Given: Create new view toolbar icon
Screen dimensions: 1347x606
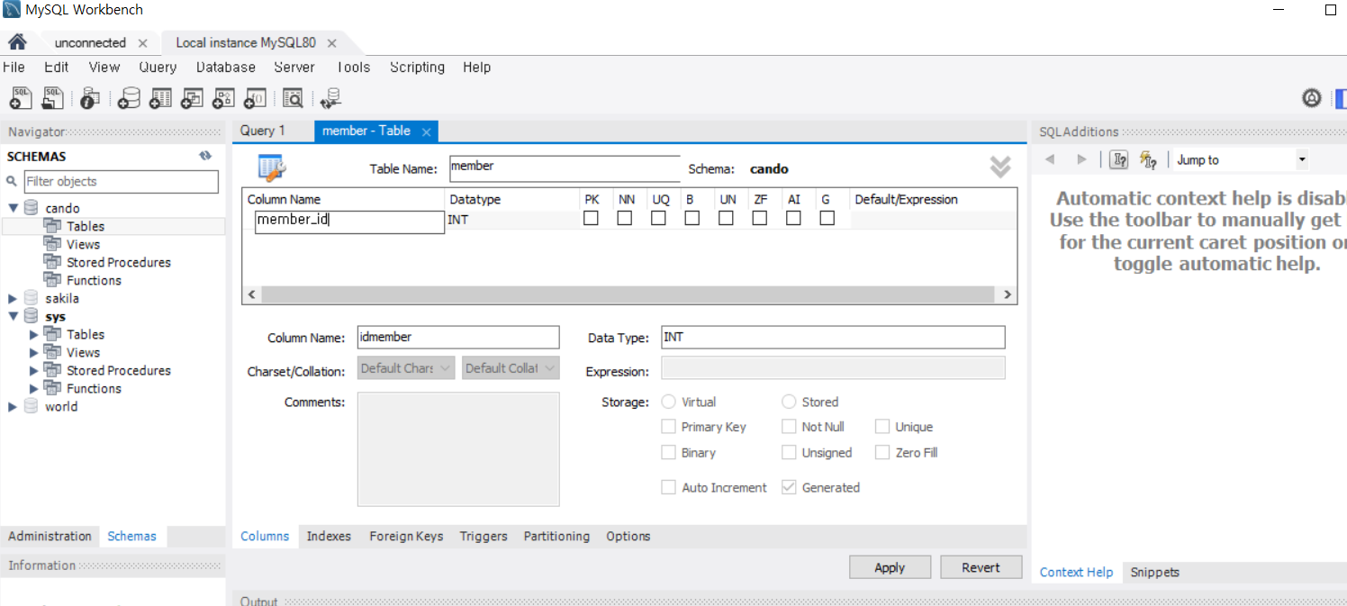Looking at the screenshot, I should click(192, 98).
